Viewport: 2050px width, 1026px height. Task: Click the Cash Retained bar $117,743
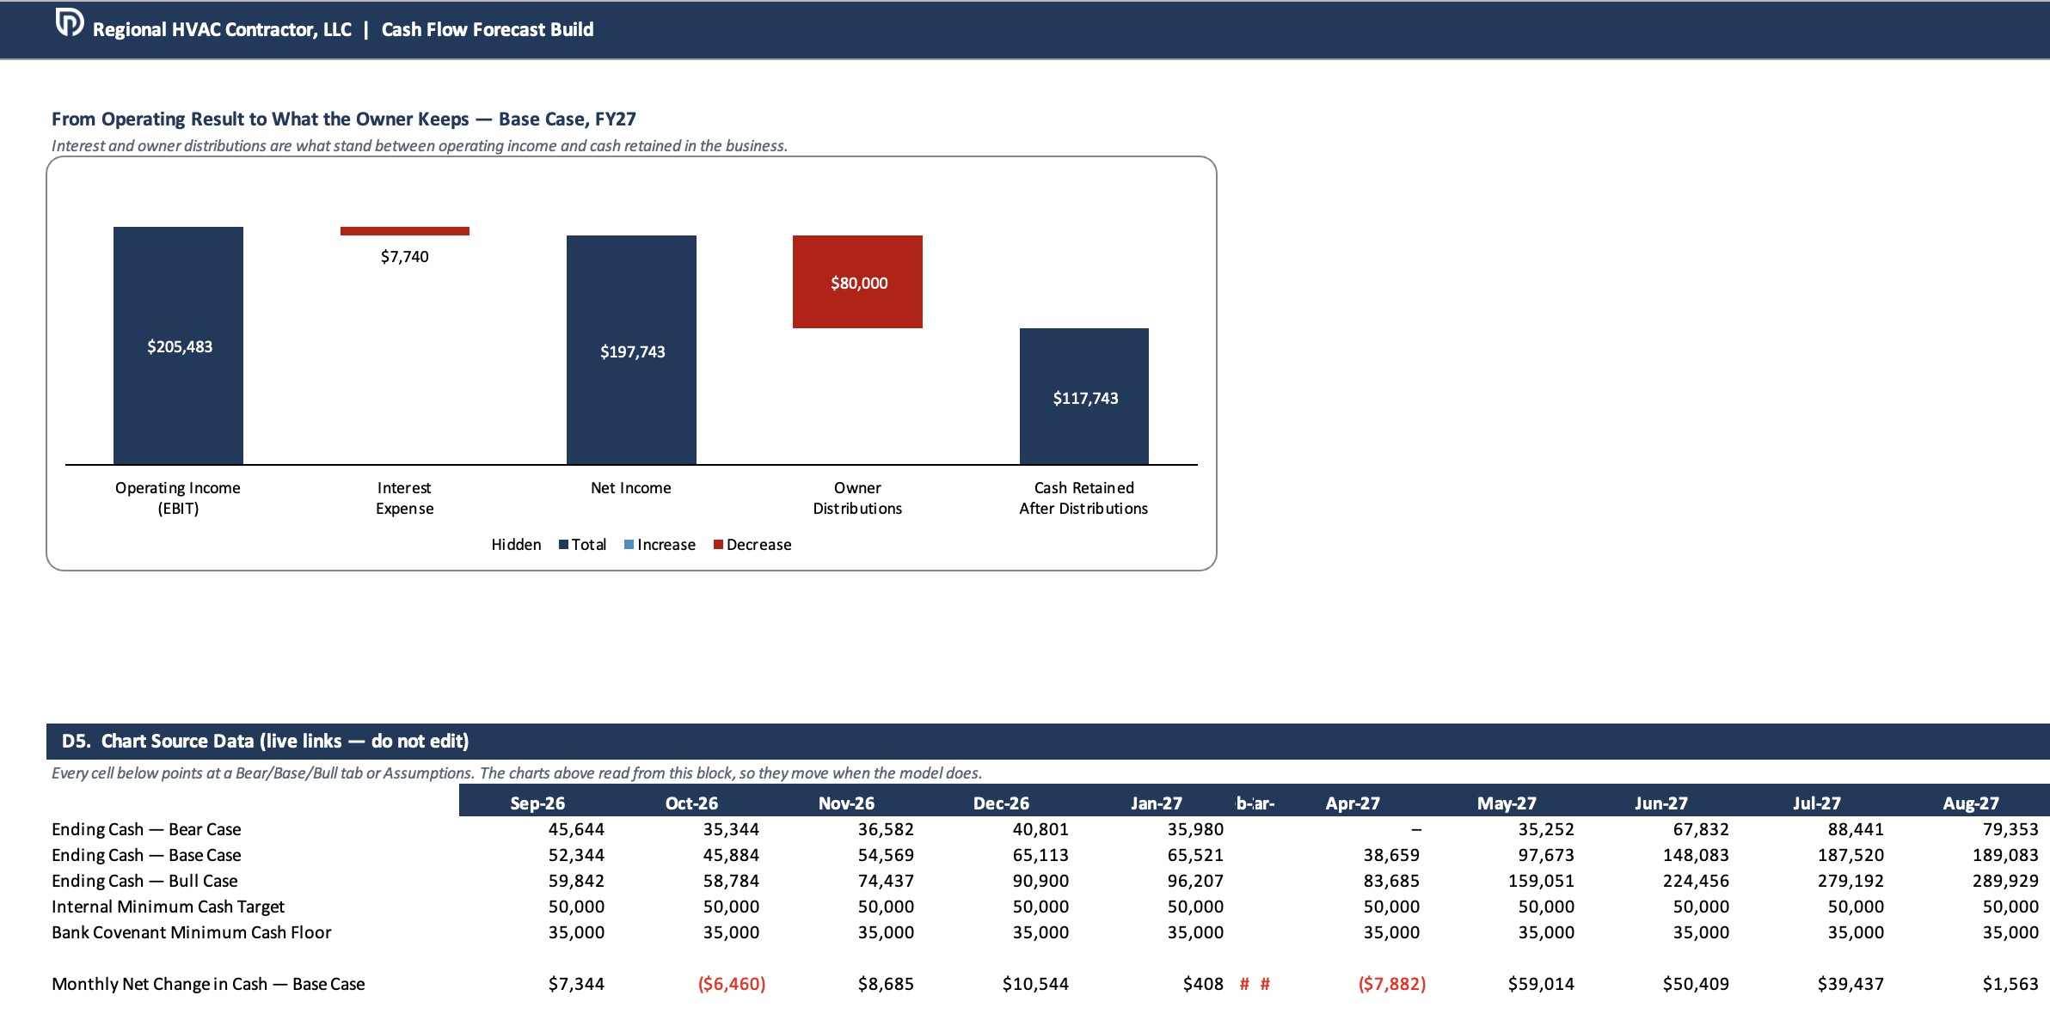(1084, 396)
